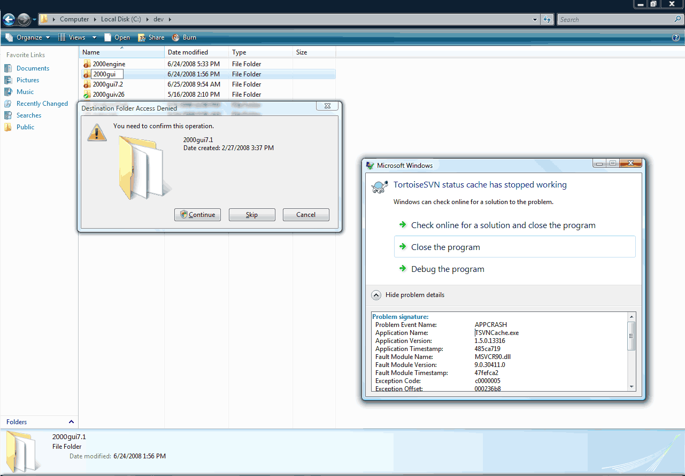Expand the Views dropdown arrow
The height and width of the screenshot is (476, 685).
pos(94,37)
